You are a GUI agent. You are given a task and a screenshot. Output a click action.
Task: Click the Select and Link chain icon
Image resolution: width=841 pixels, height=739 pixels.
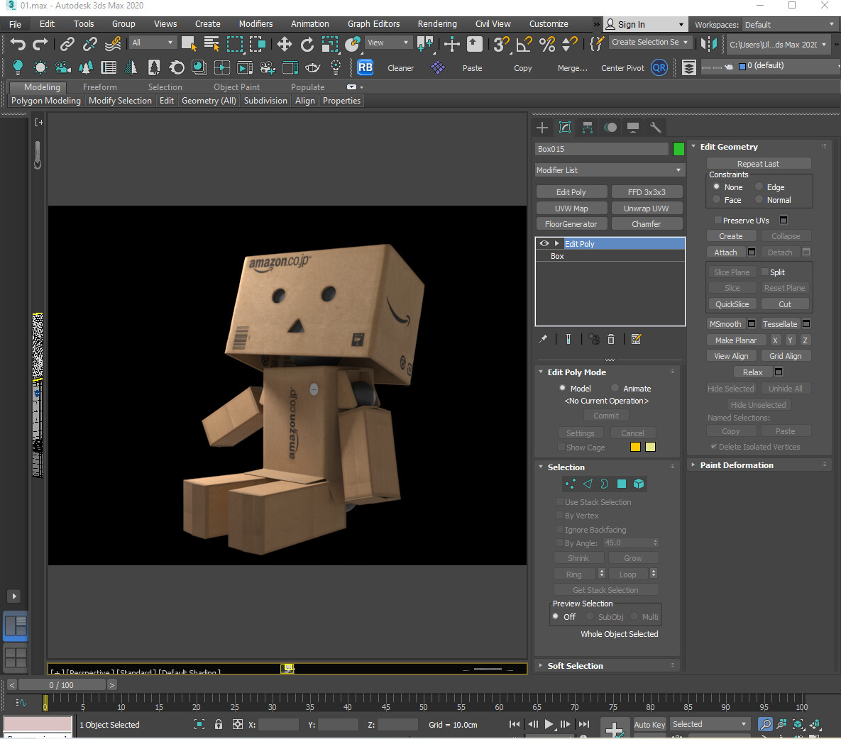click(x=67, y=44)
